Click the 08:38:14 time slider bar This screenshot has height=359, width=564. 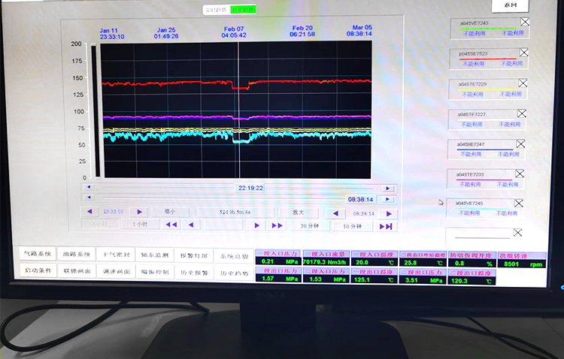tap(226, 200)
